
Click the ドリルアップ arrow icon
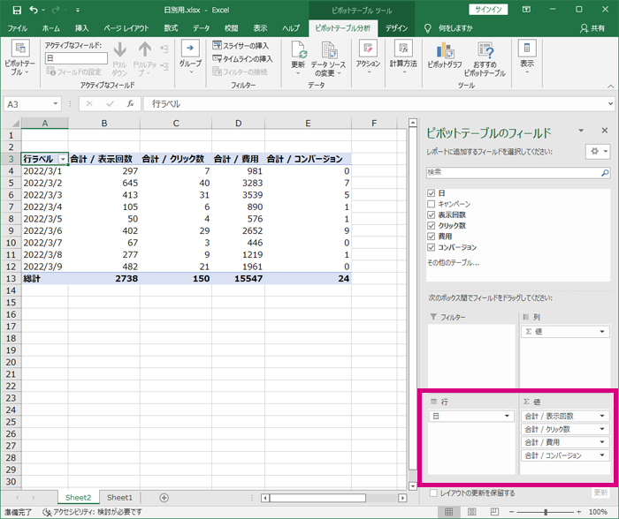145,50
